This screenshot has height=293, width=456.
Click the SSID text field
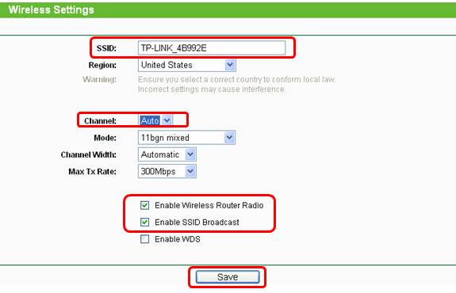212,48
